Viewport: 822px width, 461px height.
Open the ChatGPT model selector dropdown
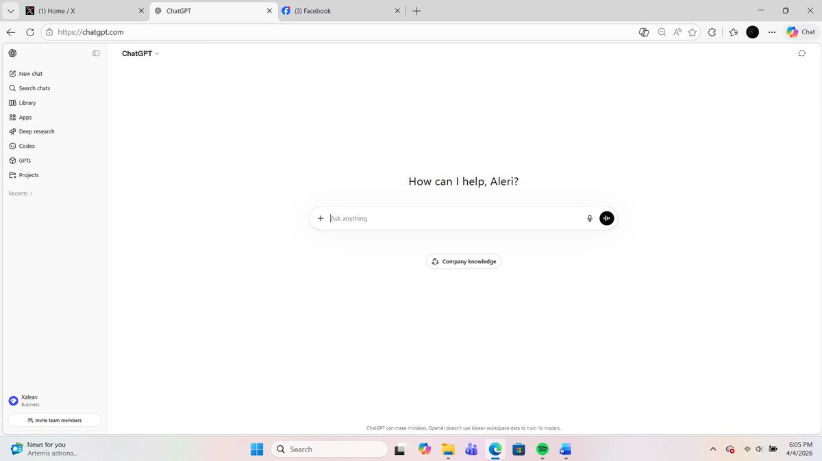(140, 53)
